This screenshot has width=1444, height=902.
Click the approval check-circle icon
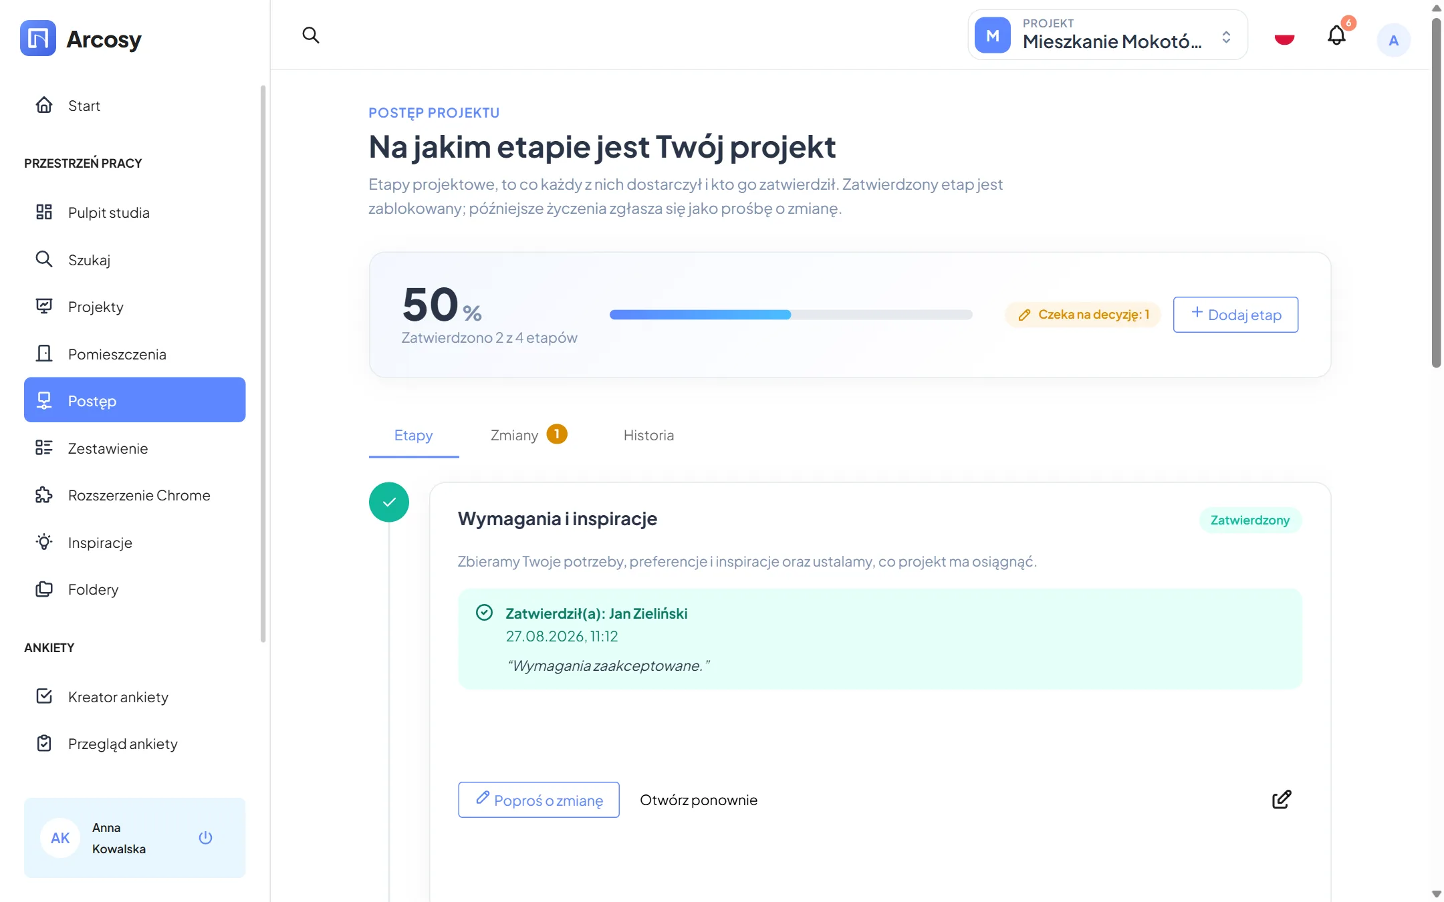click(484, 613)
